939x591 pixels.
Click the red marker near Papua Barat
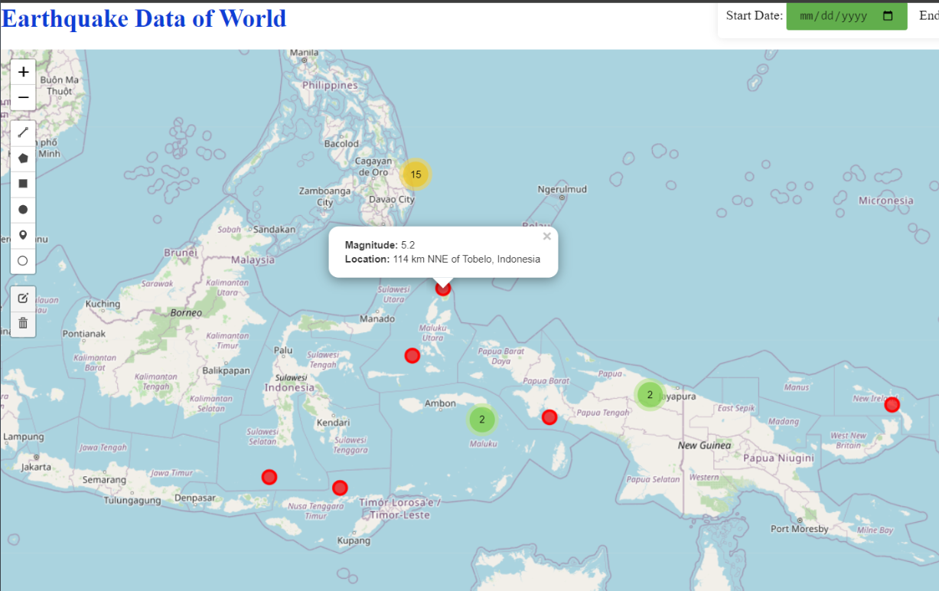coord(549,417)
